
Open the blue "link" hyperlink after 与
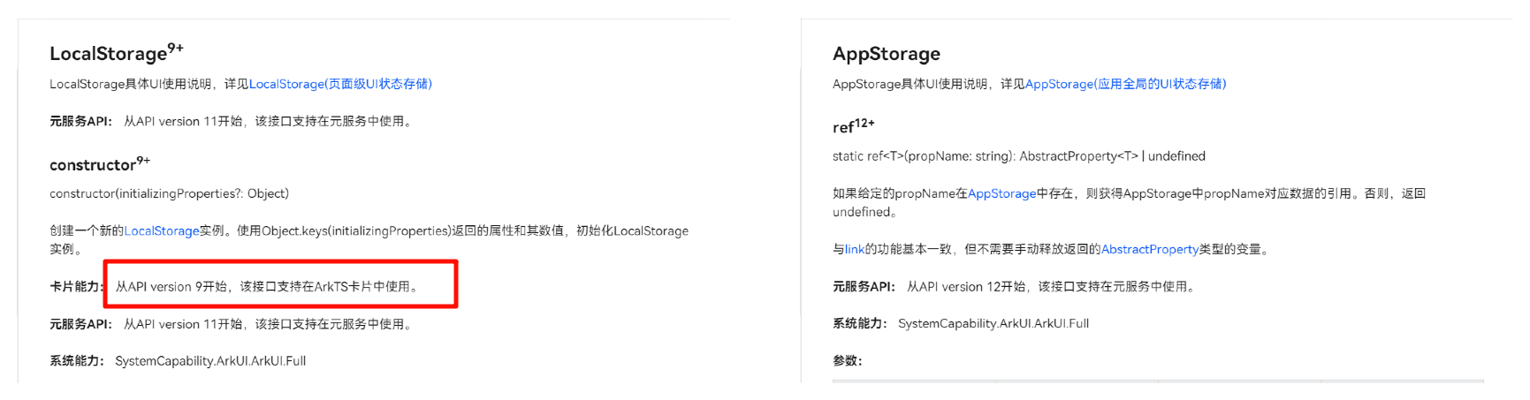point(854,249)
